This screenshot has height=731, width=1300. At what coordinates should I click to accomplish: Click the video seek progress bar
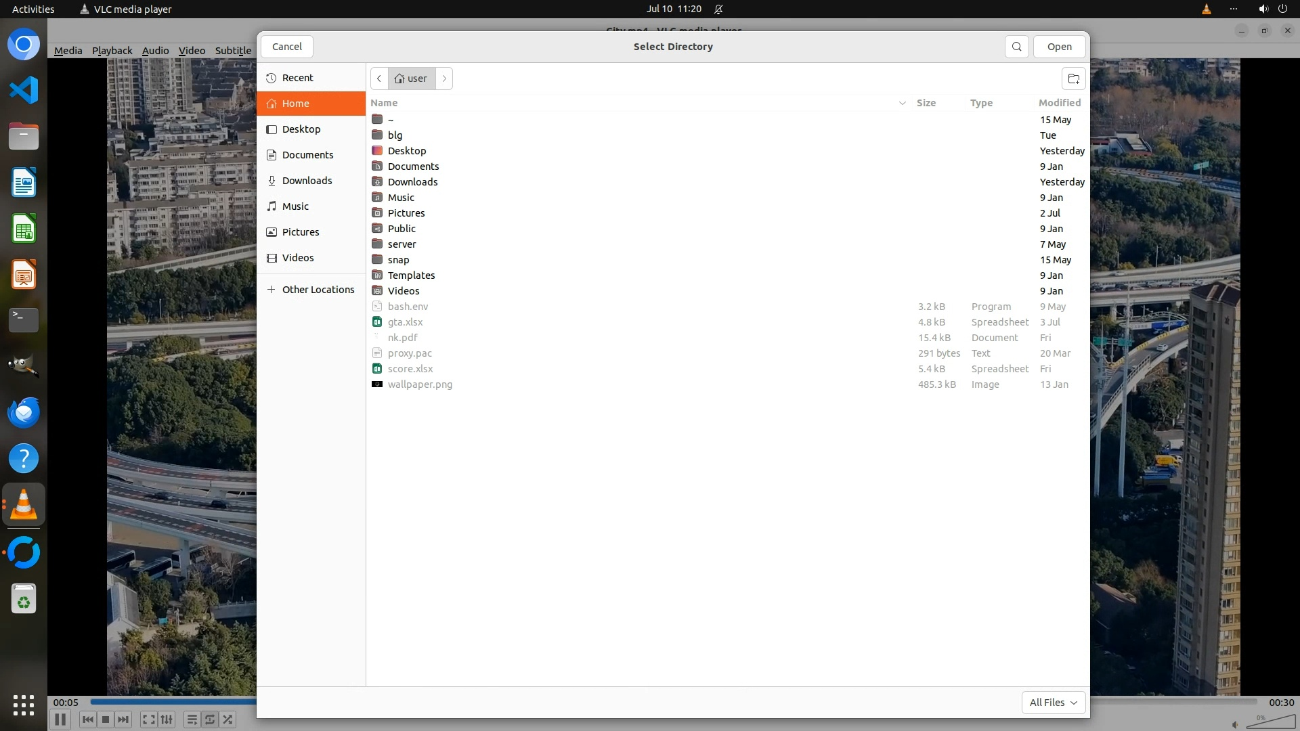coord(169,702)
